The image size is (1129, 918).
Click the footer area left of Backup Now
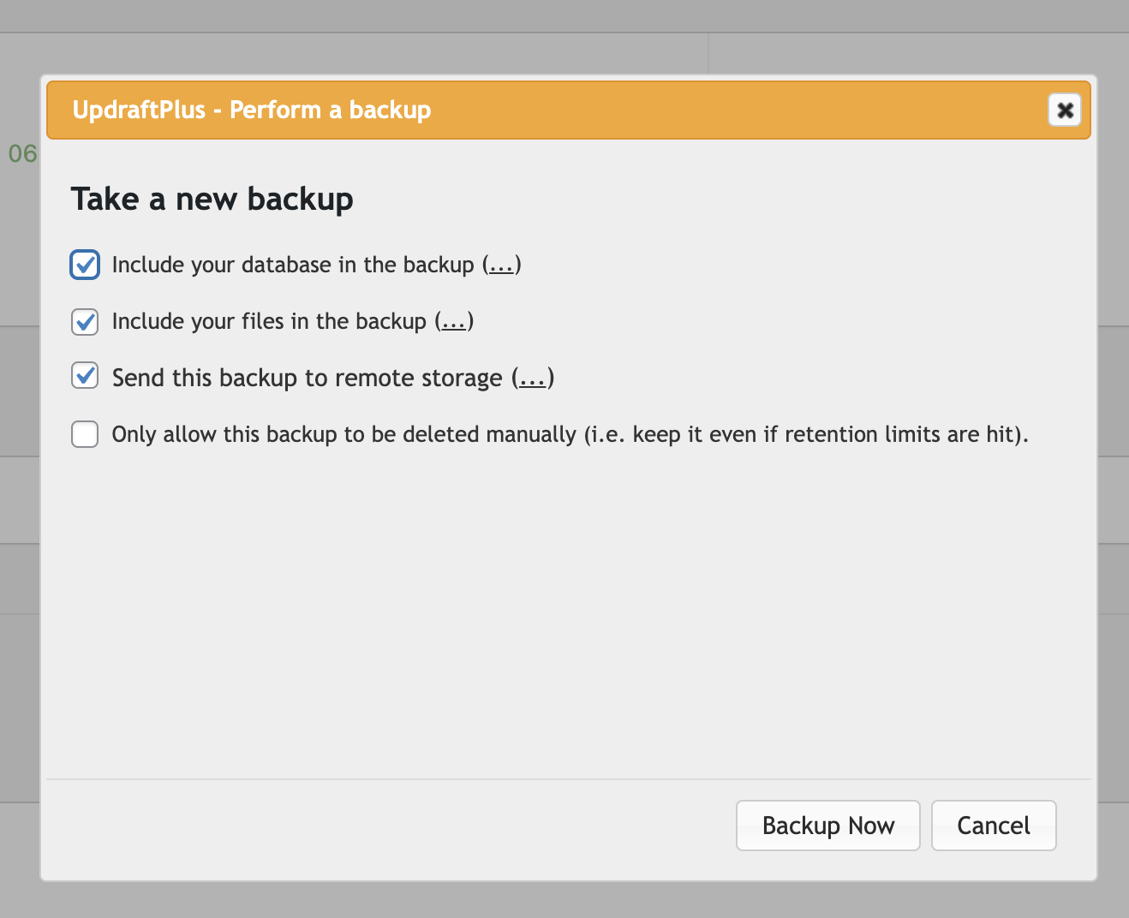pos(391,826)
